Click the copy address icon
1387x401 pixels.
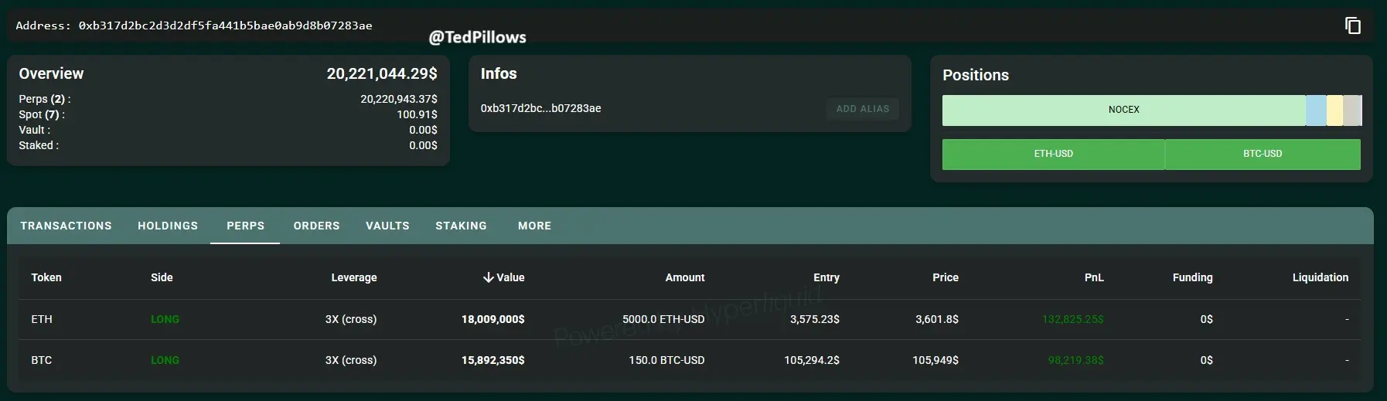click(x=1352, y=25)
